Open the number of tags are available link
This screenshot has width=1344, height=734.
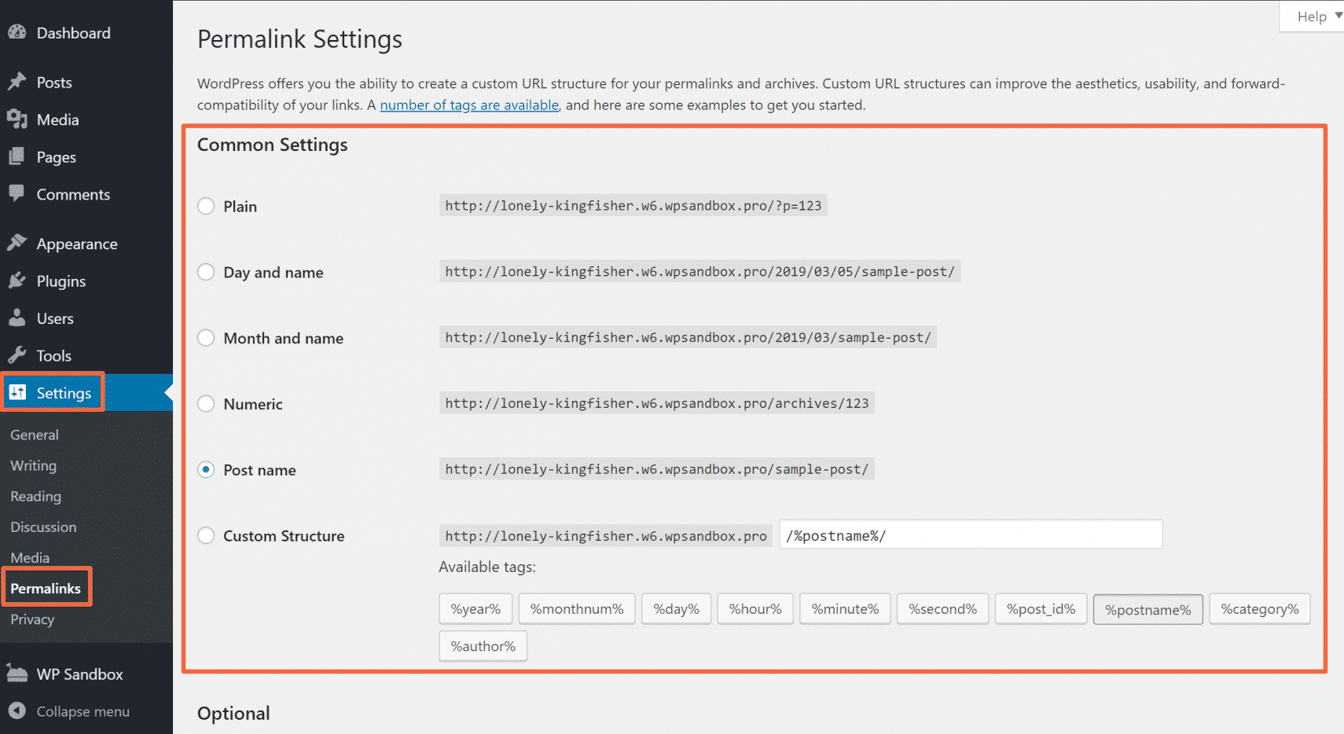tap(468, 105)
